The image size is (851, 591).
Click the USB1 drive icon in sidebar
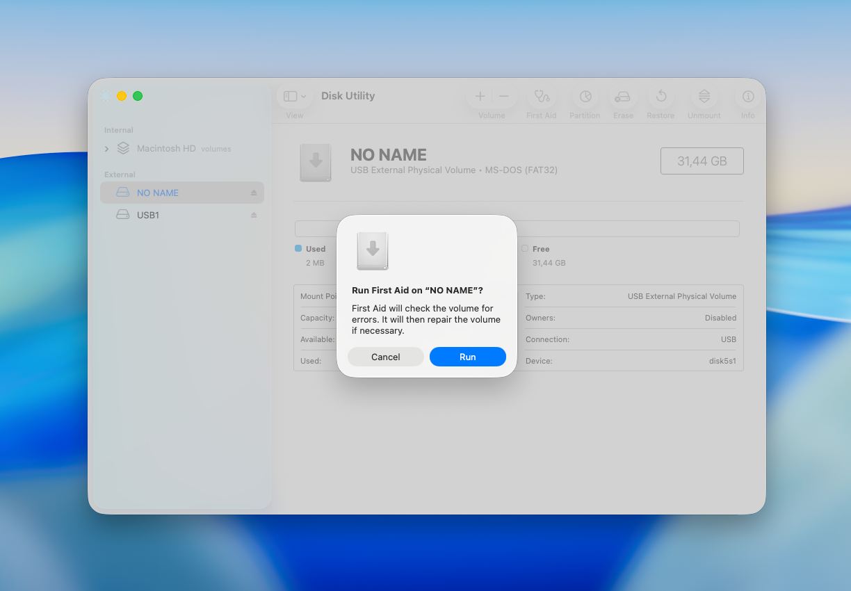click(123, 215)
